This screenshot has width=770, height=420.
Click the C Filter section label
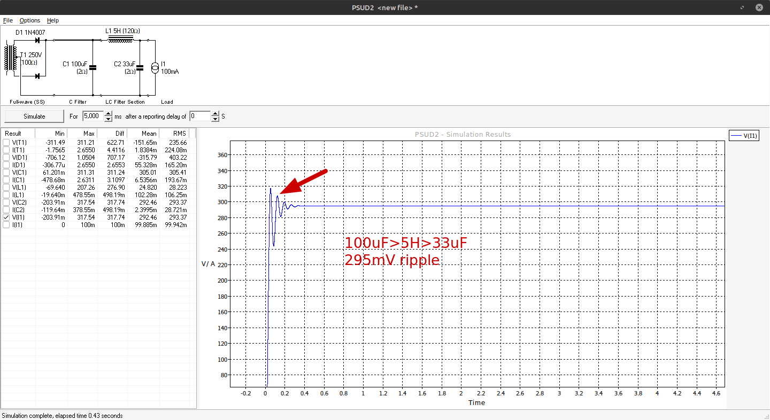(78, 102)
